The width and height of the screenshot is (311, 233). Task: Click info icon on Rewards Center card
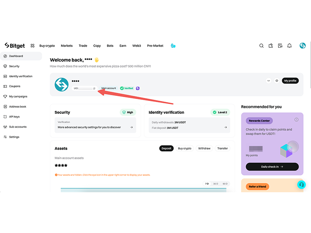[296, 120]
